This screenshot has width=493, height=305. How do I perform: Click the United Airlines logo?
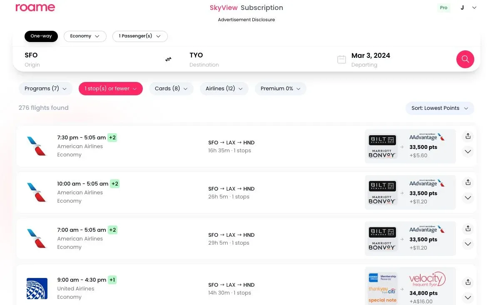tap(37, 288)
